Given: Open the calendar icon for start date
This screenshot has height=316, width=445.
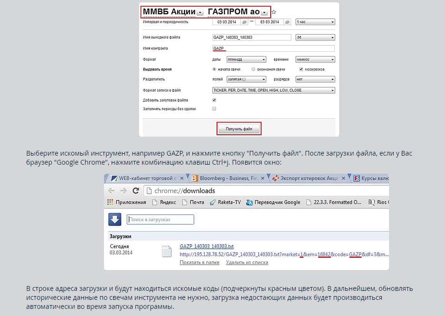Looking at the screenshot, I should click(x=245, y=22).
